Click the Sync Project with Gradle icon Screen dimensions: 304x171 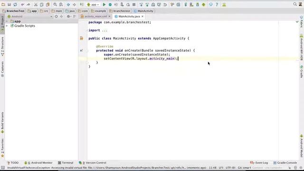186,4
